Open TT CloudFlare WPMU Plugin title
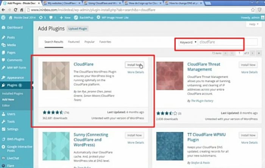265x168 pixels. click(x=206, y=137)
